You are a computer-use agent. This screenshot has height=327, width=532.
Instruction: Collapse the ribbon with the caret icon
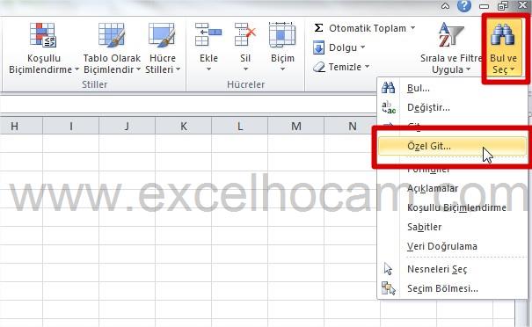pos(445,6)
